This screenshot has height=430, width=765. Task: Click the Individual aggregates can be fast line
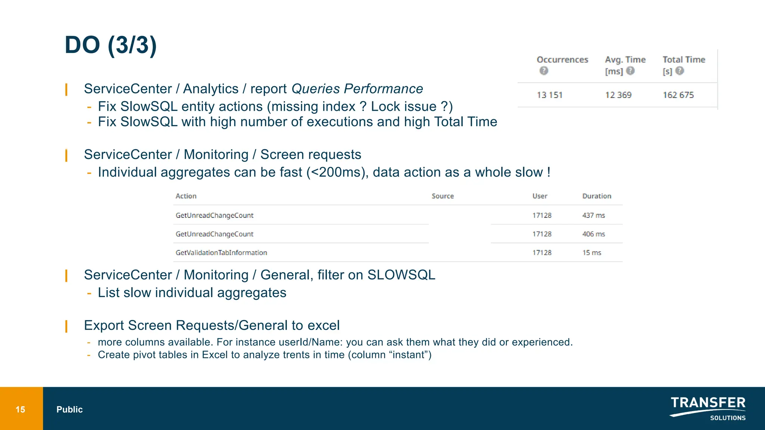[x=324, y=172]
